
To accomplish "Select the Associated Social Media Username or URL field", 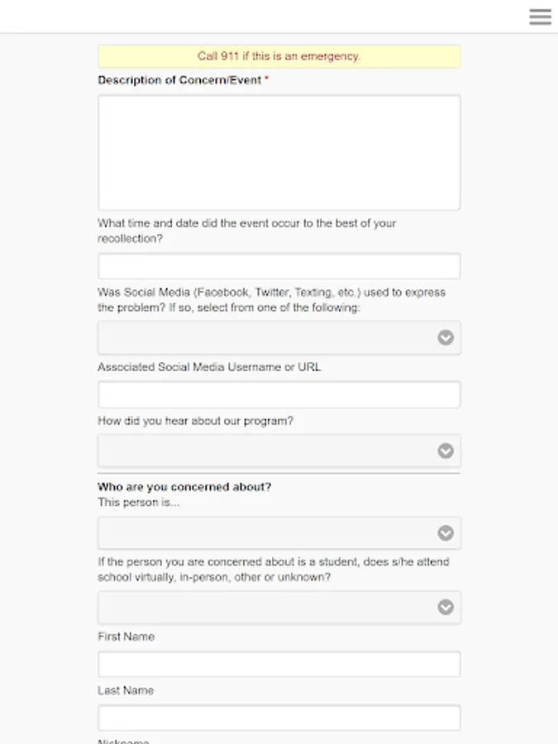I will [x=279, y=395].
